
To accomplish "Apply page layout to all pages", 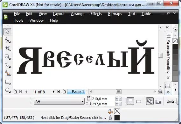I will [x=150, y=101].
